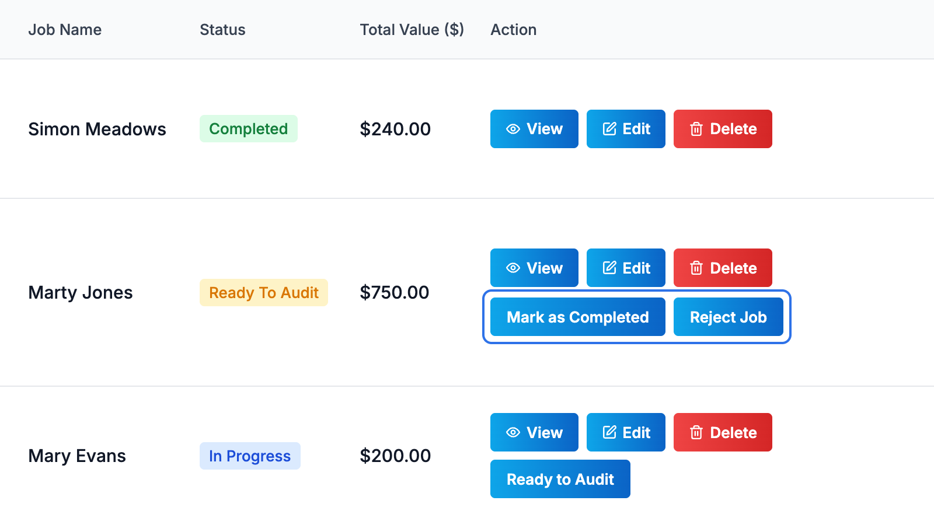Screen dimensions: 934x525
Task: Click the In Progress status badge
Action: (250, 456)
